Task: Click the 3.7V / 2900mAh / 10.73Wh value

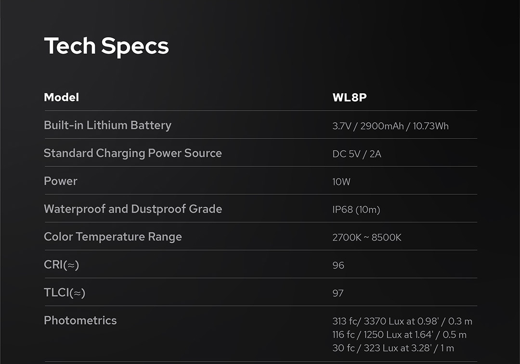Action: coord(390,126)
